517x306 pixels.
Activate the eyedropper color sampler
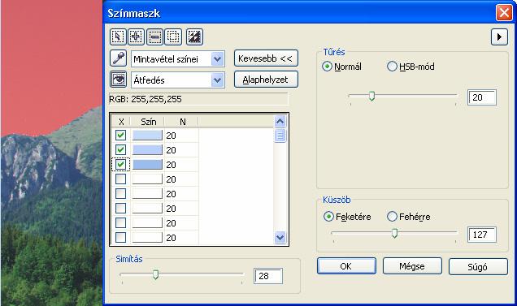point(119,58)
